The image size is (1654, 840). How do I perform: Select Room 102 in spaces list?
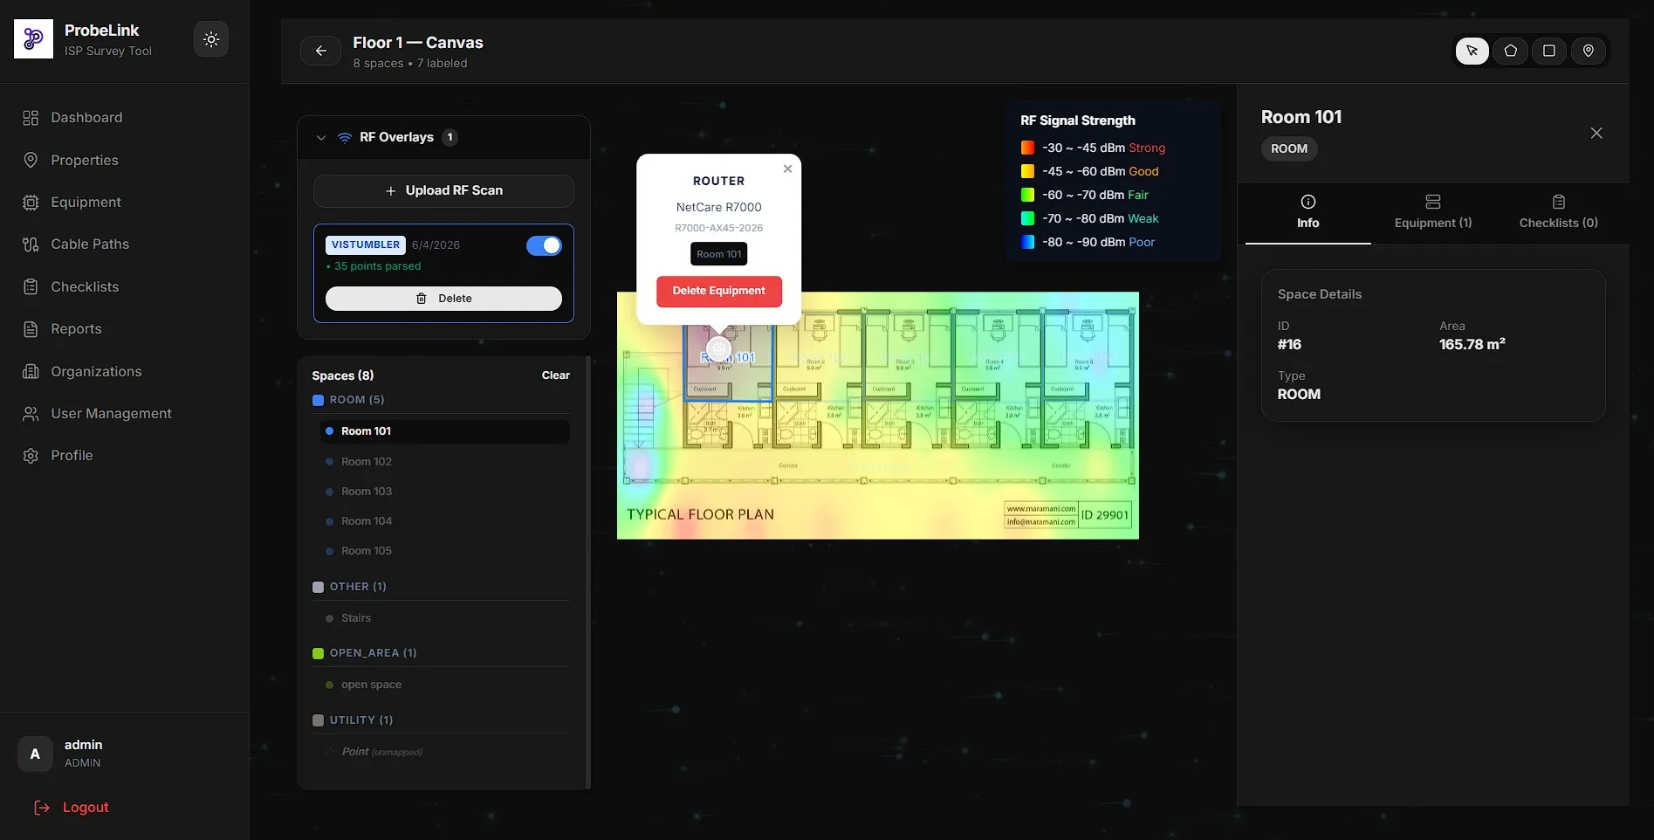(x=445, y=462)
